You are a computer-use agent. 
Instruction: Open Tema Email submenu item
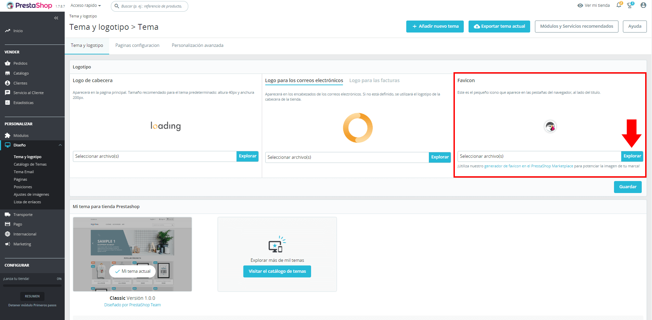coord(24,172)
